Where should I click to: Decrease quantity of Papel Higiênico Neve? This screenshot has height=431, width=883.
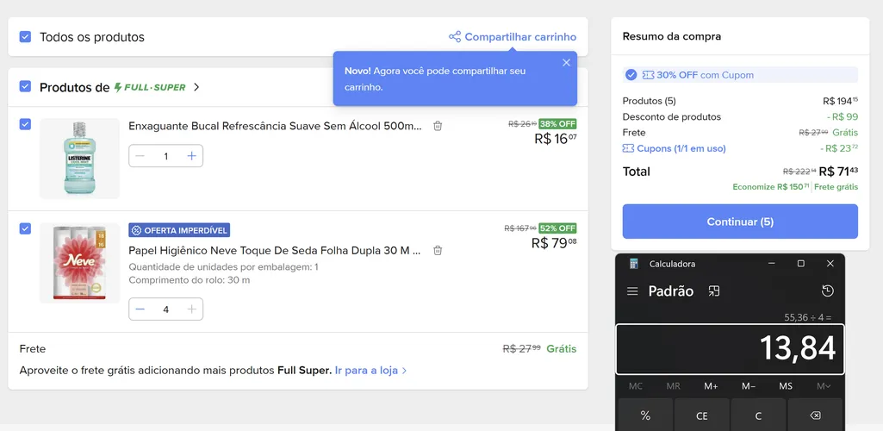pyautogui.click(x=140, y=309)
